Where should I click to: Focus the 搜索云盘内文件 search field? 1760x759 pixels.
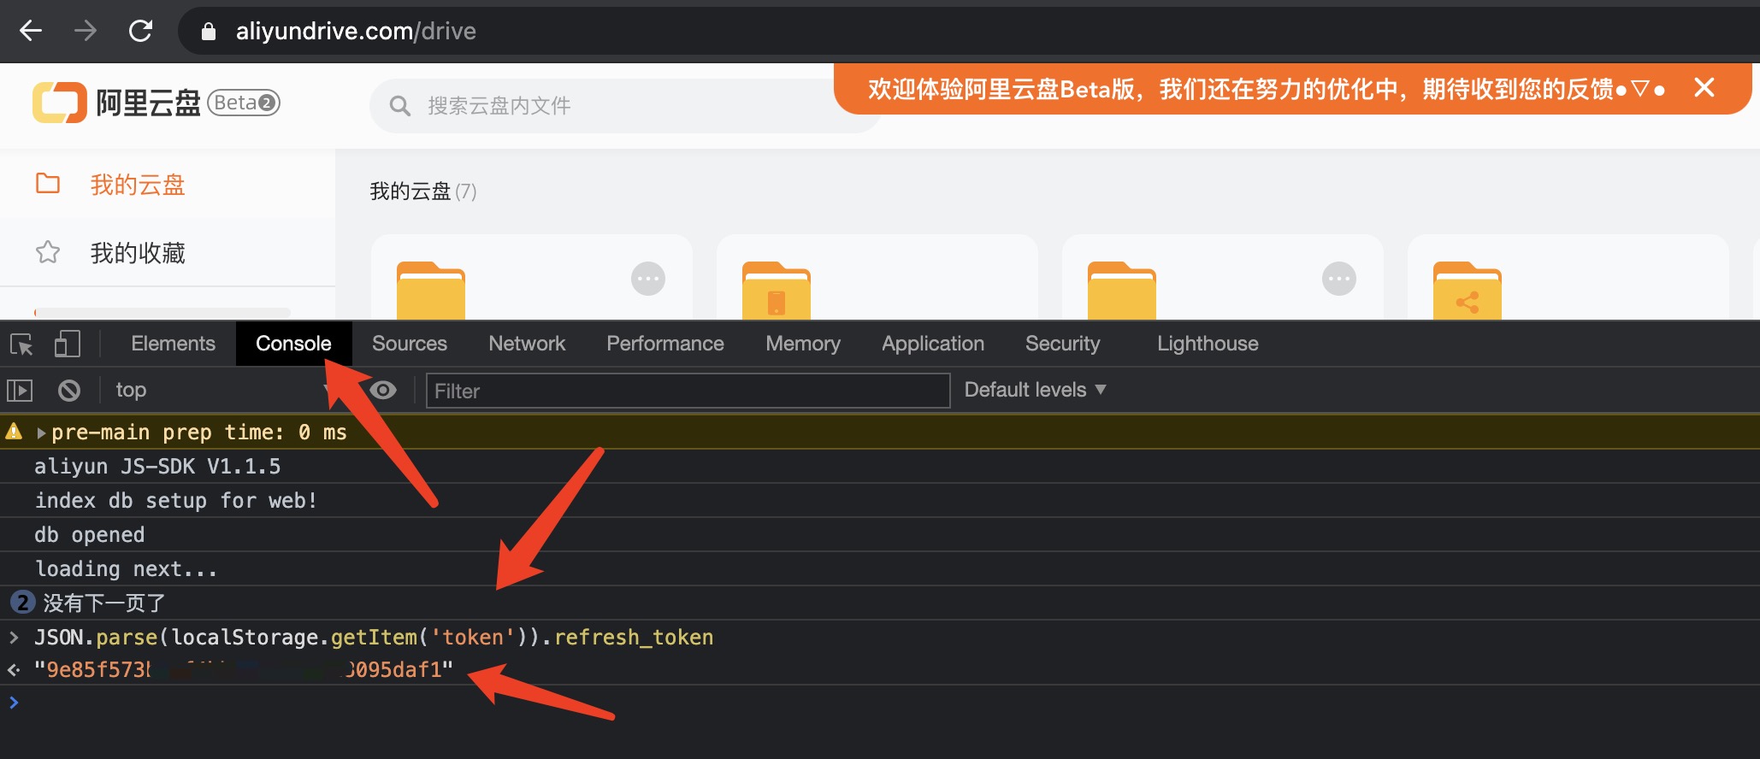click(624, 106)
